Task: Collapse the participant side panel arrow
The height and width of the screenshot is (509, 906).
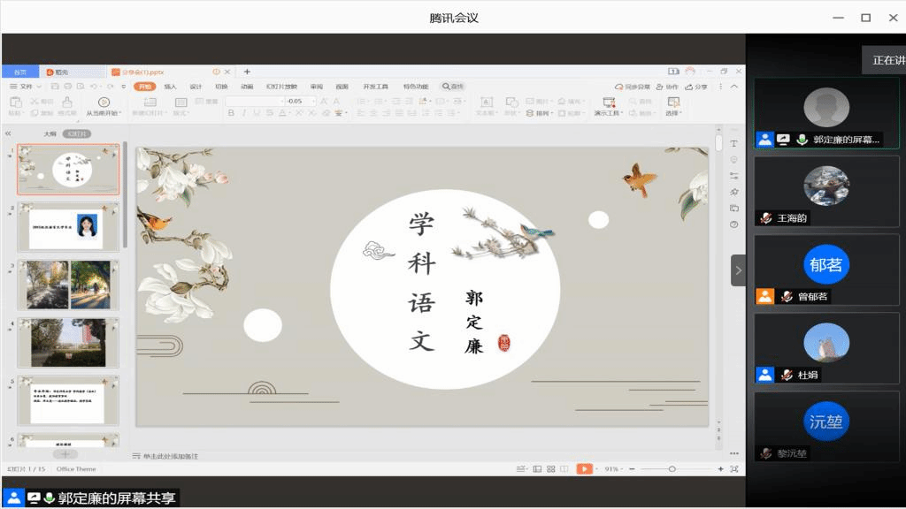Action: (x=739, y=270)
